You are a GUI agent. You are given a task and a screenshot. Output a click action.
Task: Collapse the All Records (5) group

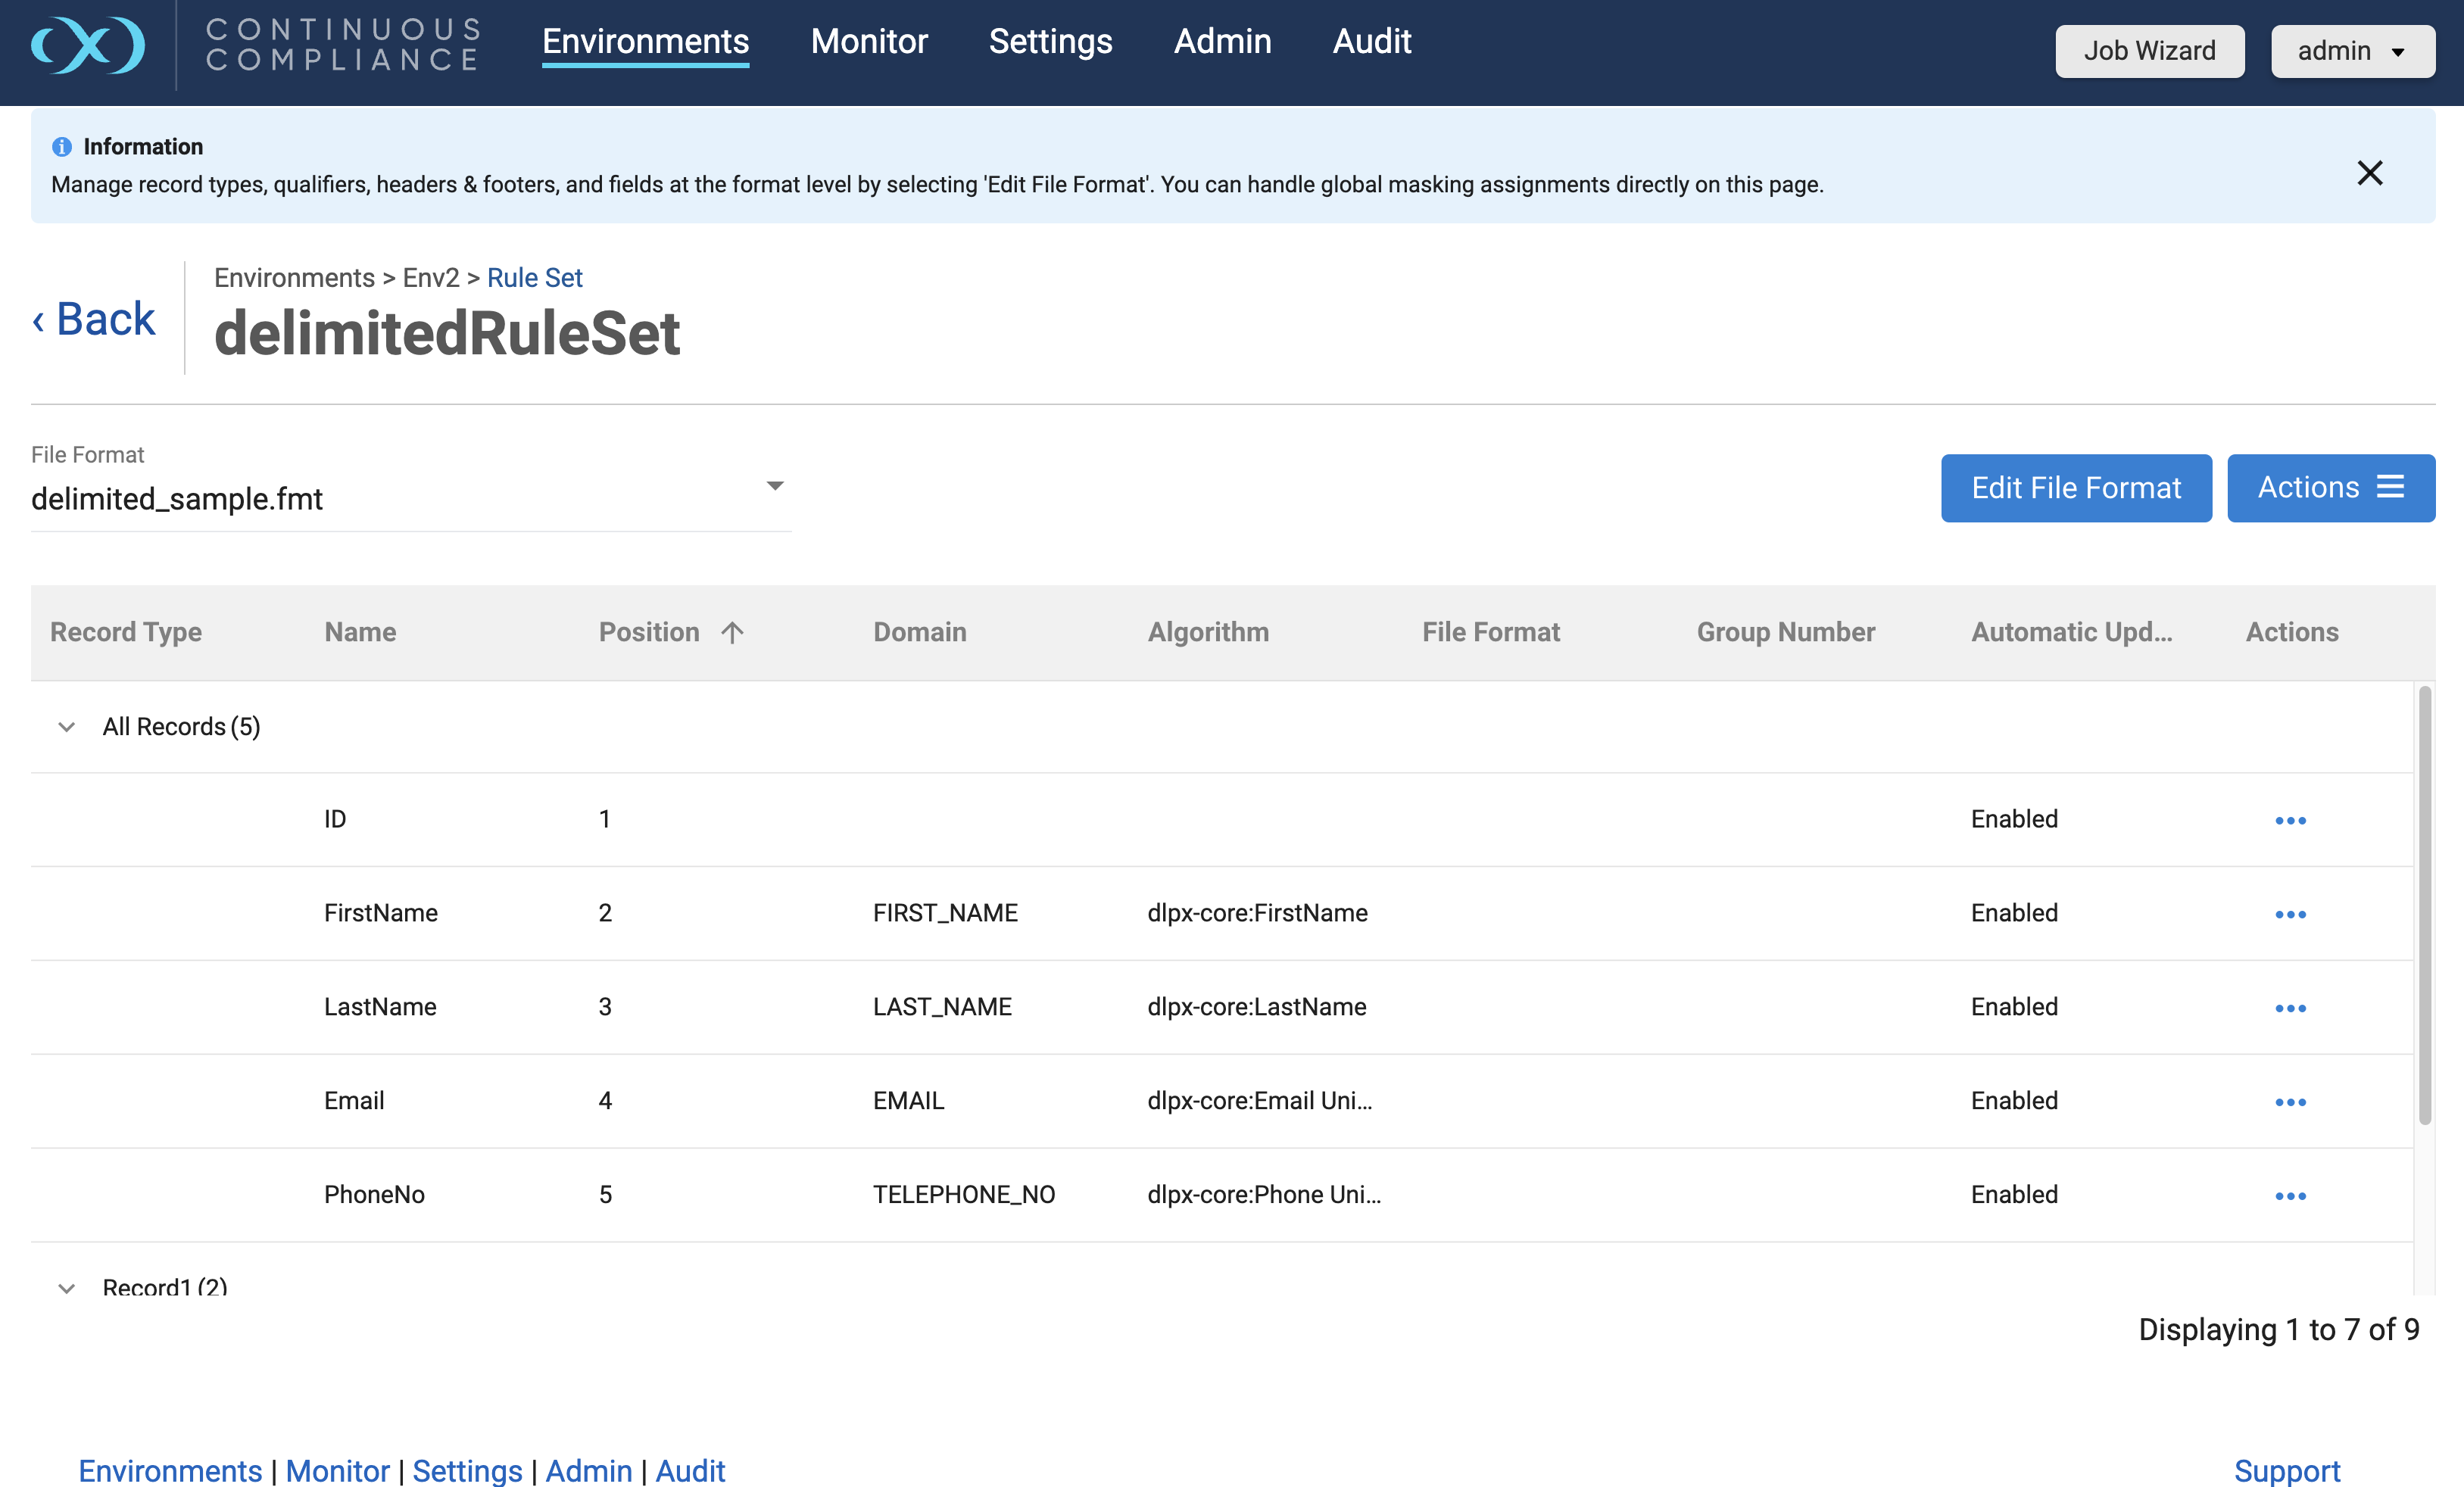pyautogui.click(x=67, y=727)
